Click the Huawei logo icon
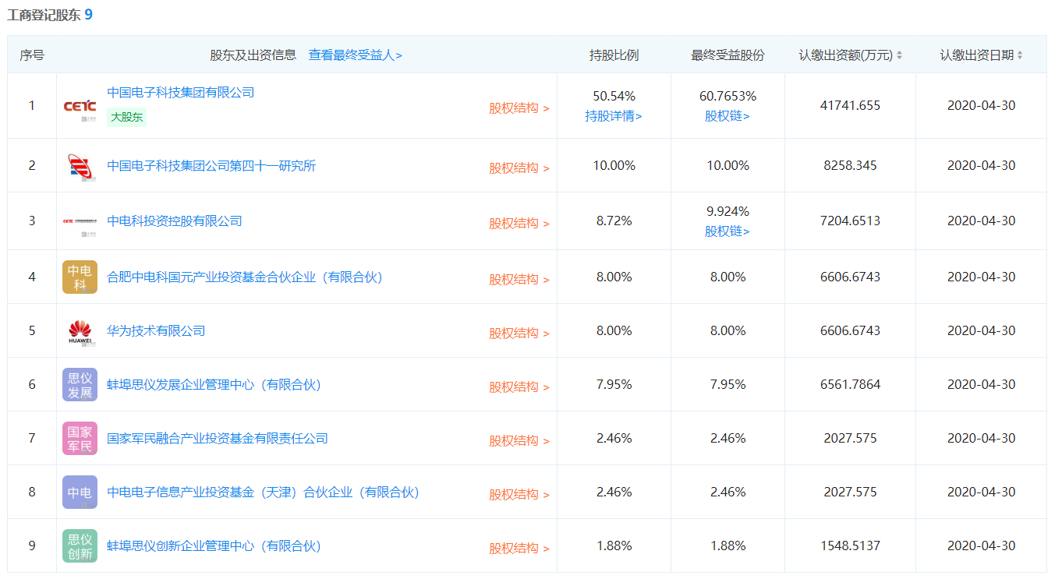This screenshot has width=1055, height=579. point(80,331)
